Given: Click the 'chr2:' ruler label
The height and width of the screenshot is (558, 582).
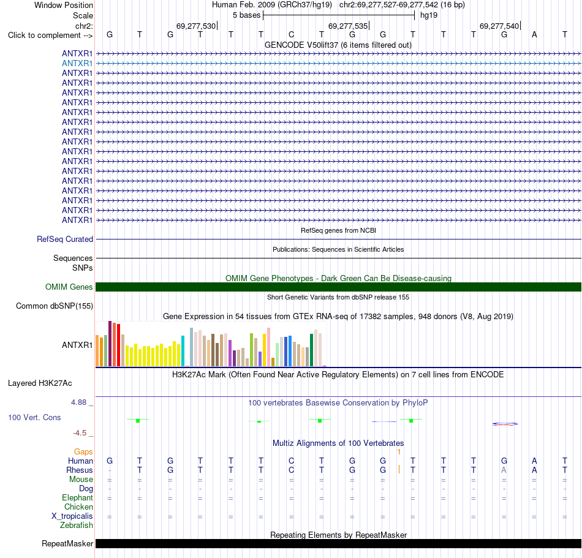Looking at the screenshot, I should point(84,26).
